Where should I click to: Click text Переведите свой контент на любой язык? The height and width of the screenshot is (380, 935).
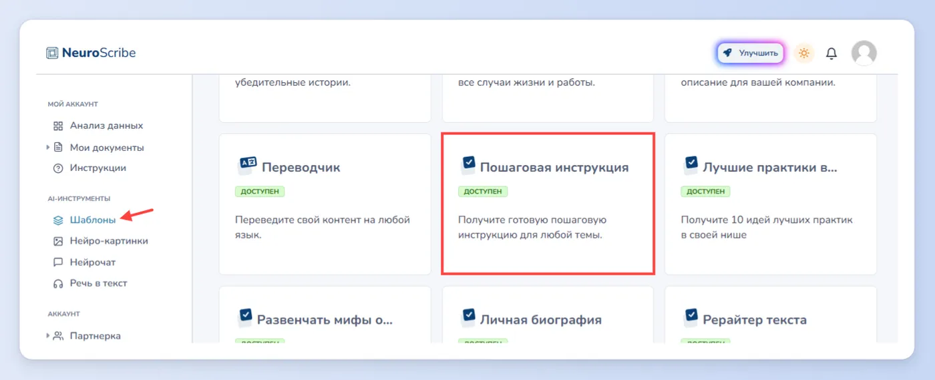323,226
